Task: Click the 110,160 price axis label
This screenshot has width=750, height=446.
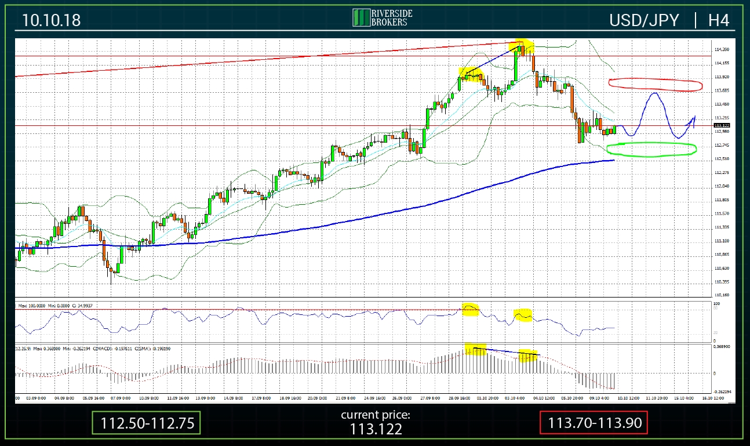Action: (722, 296)
